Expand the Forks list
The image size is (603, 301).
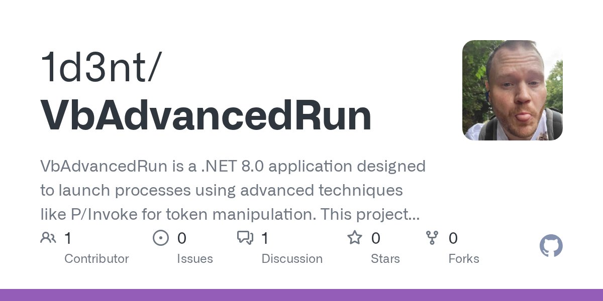(x=463, y=259)
